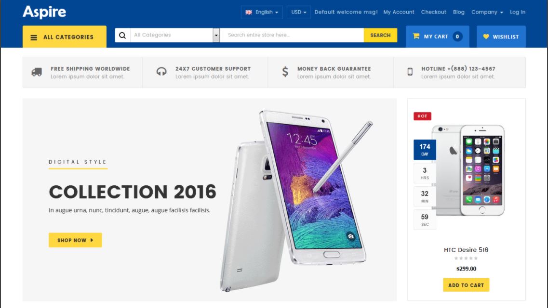Open the English language dropdown
This screenshot has height=308, width=548.
(262, 12)
